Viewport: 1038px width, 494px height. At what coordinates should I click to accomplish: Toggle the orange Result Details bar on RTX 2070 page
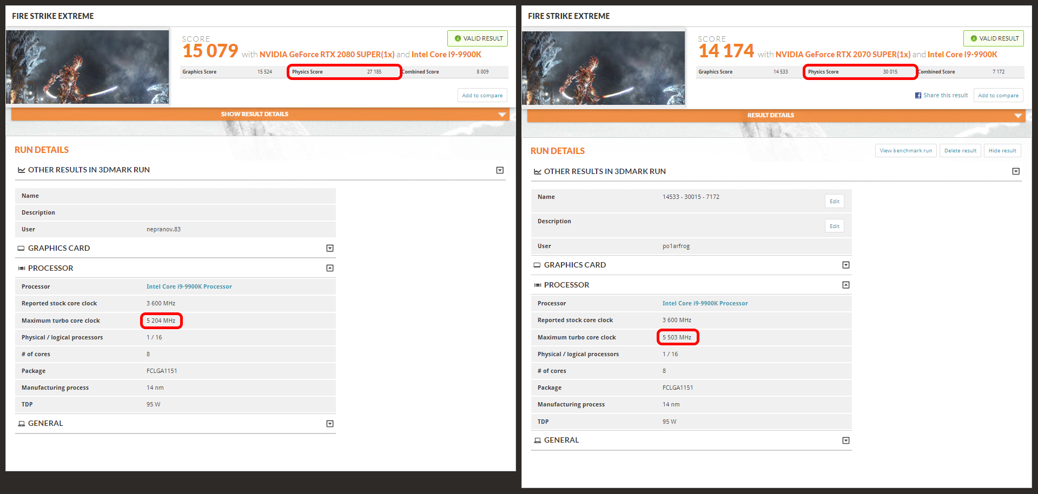pyautogui.click(x=776, y=115)
